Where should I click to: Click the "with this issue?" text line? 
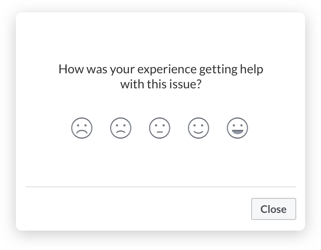[160, 84]
